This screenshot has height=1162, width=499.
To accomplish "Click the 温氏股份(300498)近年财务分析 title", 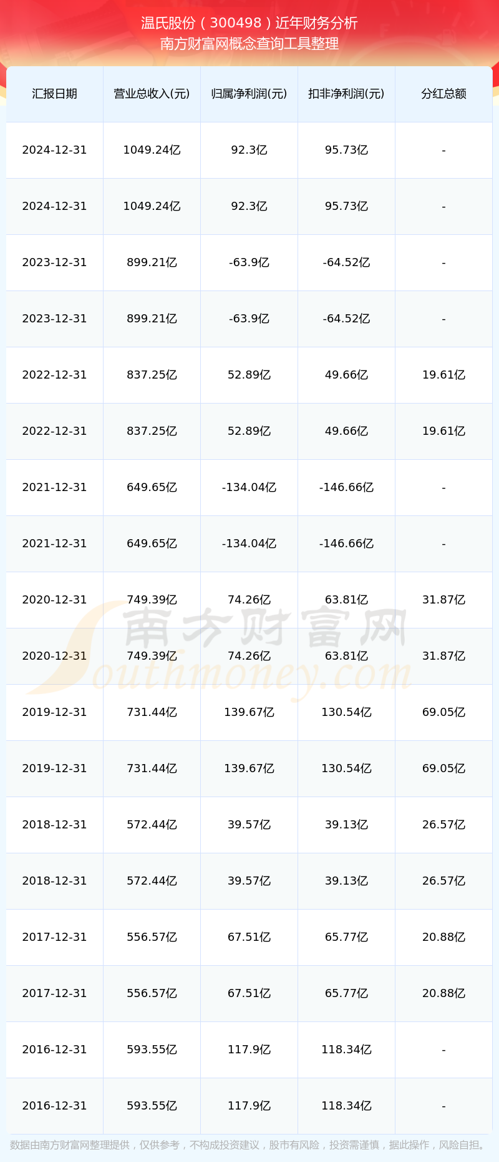I will 249,23.
